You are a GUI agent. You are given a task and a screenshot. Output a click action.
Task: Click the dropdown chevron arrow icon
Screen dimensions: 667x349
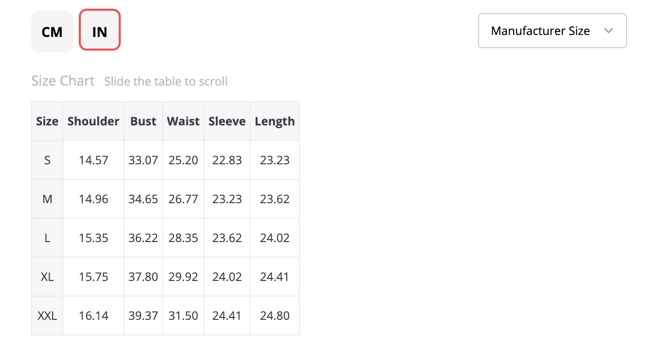pos(608,31)
